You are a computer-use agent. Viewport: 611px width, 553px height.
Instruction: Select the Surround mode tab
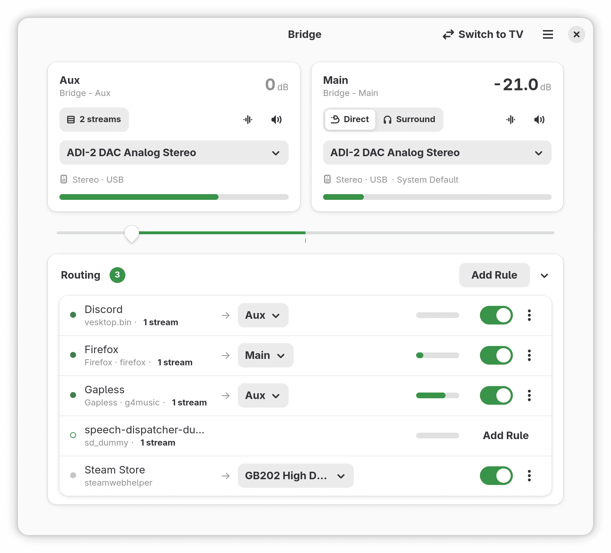click(409, 120)
